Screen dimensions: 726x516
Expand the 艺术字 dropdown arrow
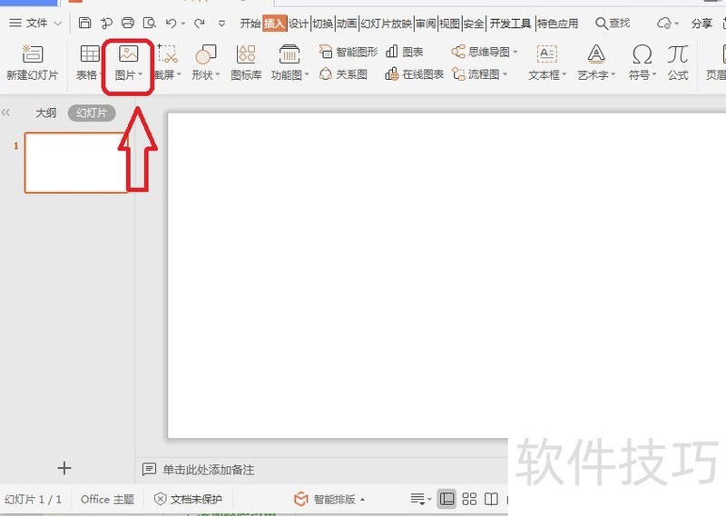click(613, 74)
